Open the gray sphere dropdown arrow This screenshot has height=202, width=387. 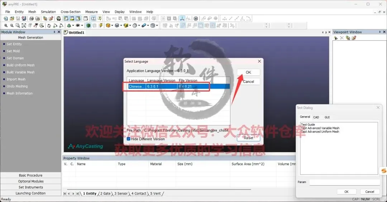[x=139, y=25]
